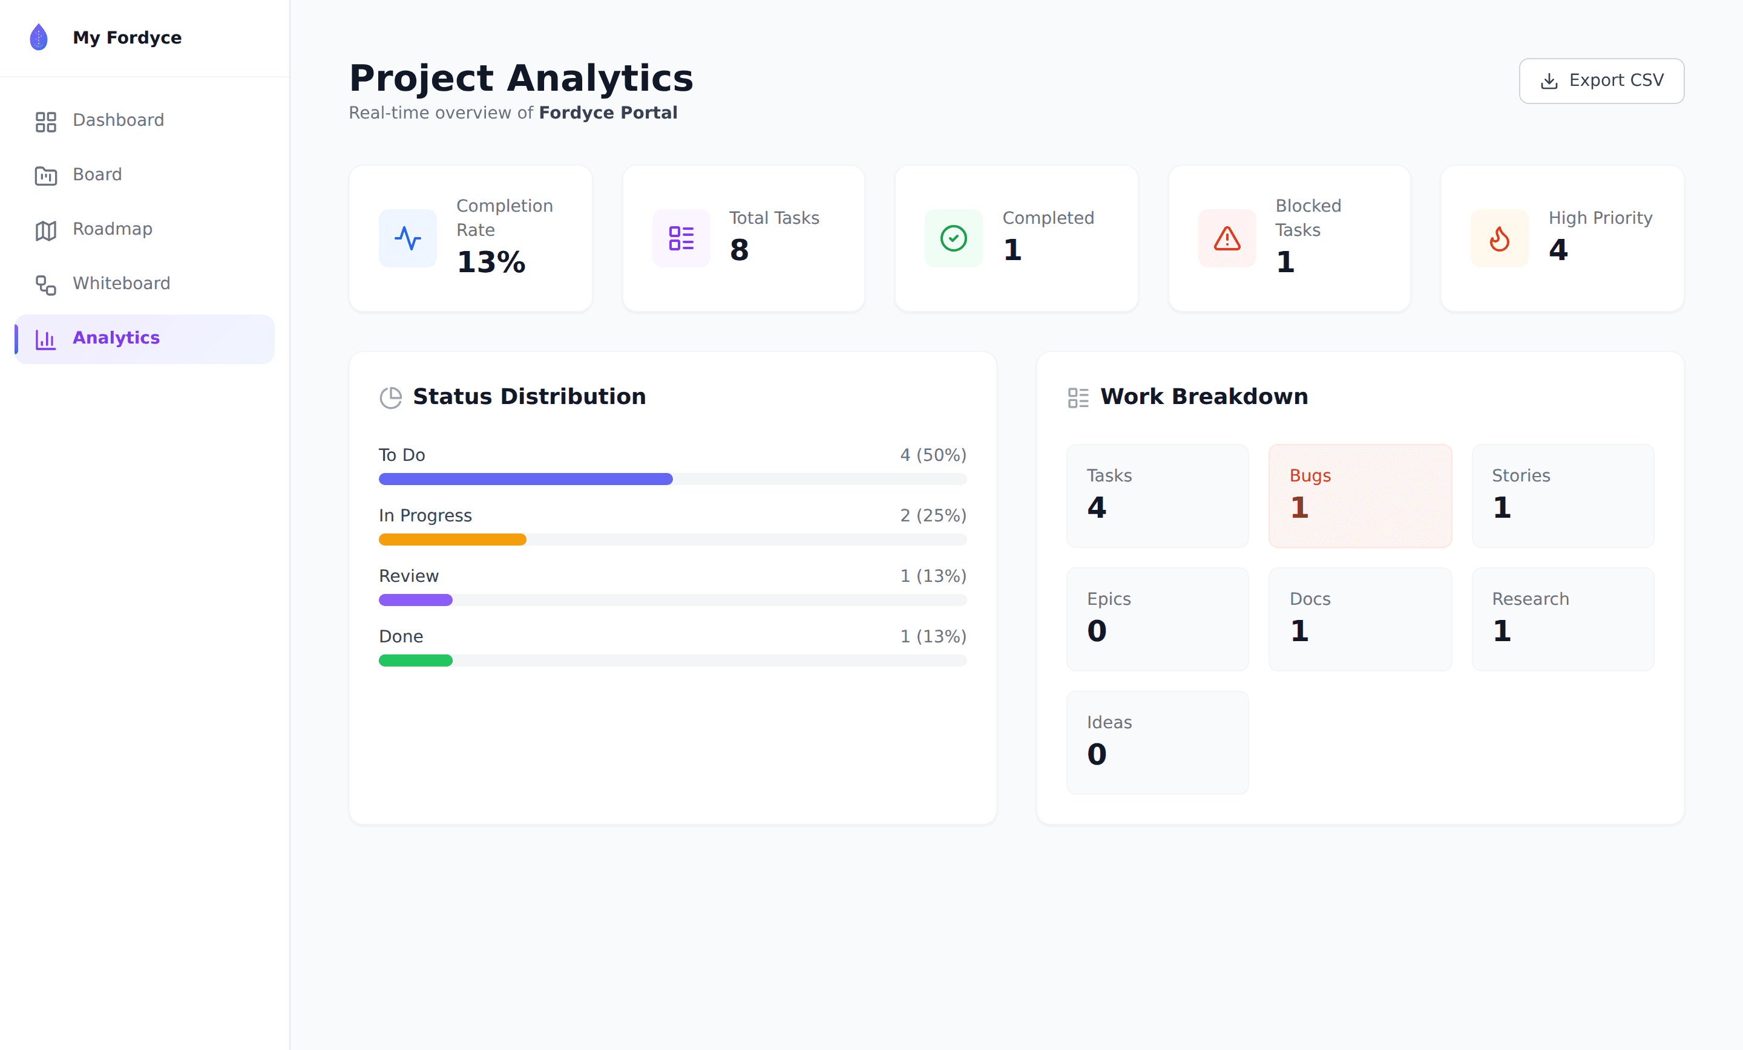Click the Project Analytics heading
Viewport: 1743px width, 1050px height.
coord(521,78)
